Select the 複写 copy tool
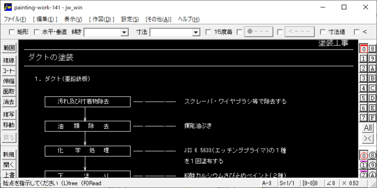The image size is (377, 188). [9, 115]
